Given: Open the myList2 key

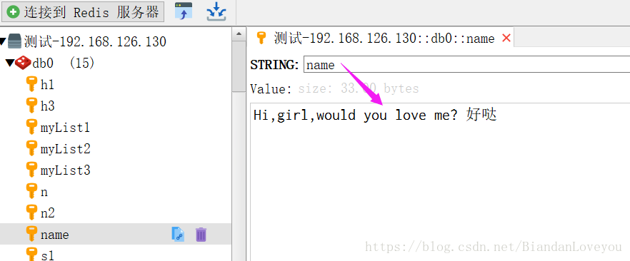Looking at the screenshot, I should click(66, 149).
